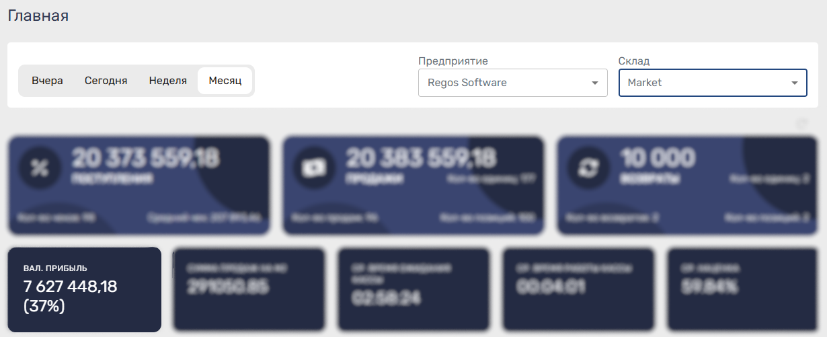Click the returns total 10 000

(x=658, y=158)
